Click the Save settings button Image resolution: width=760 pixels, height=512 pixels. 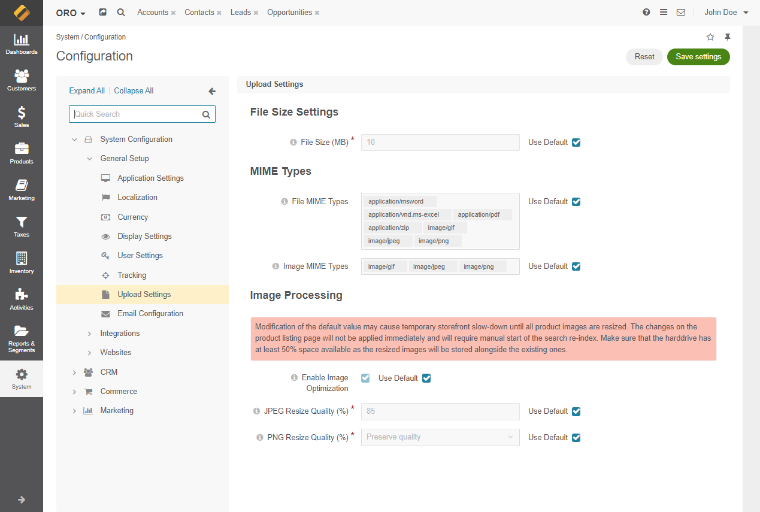coord(698,57)
